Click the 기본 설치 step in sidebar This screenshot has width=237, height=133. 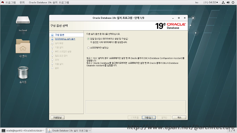(x=59, y=47)
